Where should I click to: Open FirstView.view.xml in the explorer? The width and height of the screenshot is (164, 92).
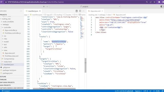click(12, 56)
